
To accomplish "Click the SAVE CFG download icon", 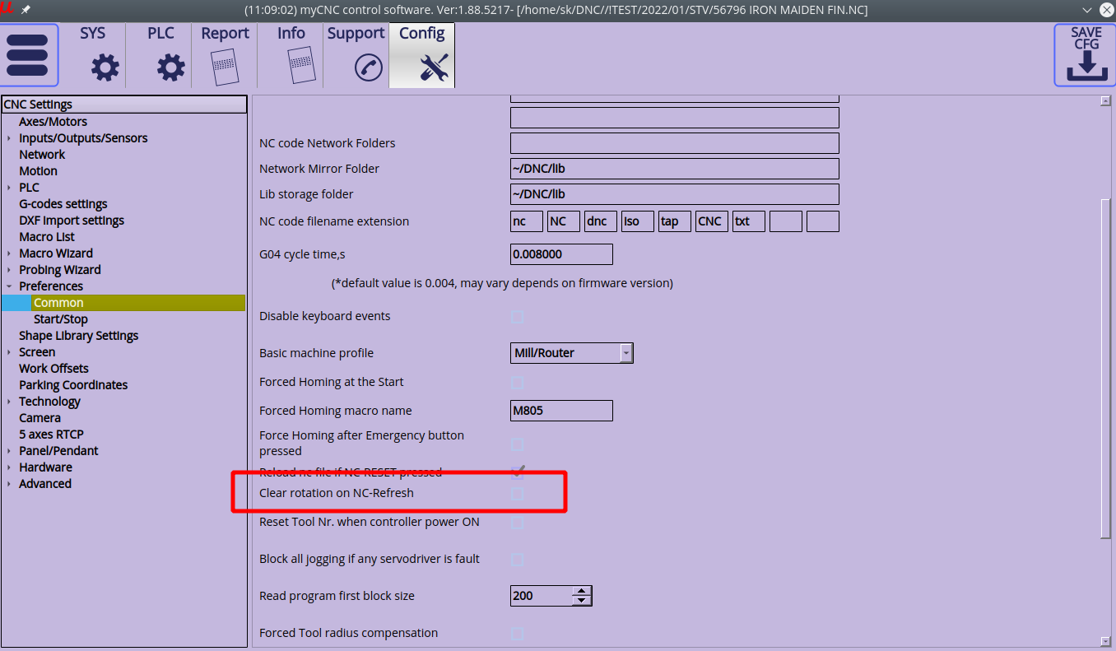I will click(1086, 66).
